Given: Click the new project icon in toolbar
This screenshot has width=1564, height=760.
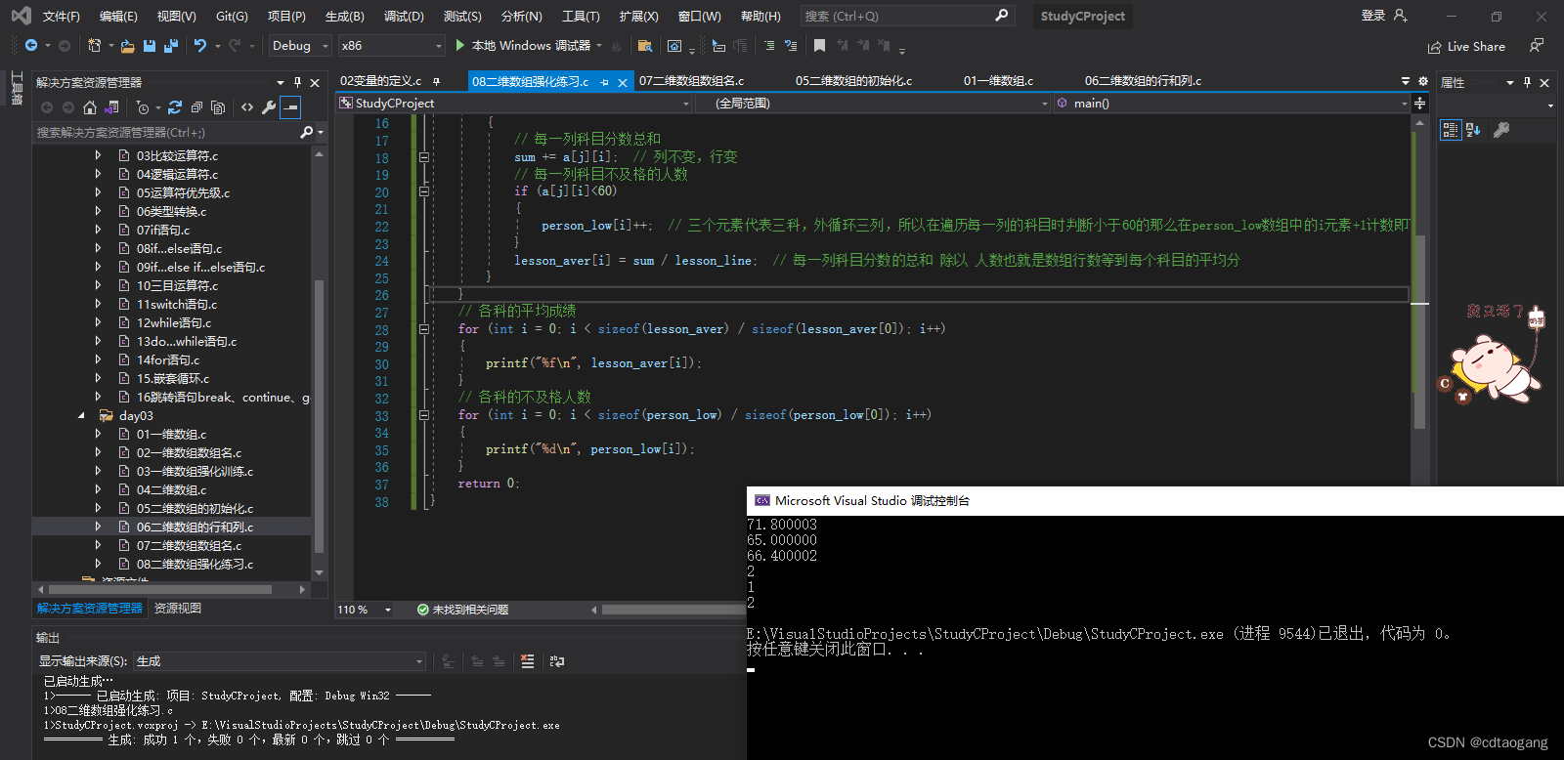Looking at the screenshot, I should click(x=94, y=46).
